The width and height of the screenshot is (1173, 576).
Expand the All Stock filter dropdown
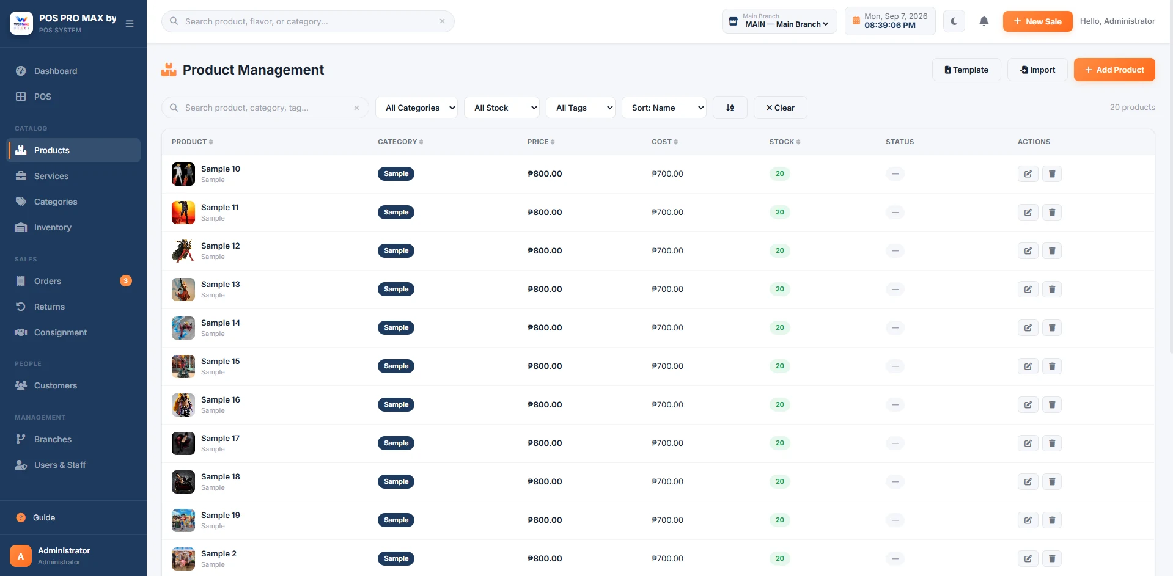point(501,108)
